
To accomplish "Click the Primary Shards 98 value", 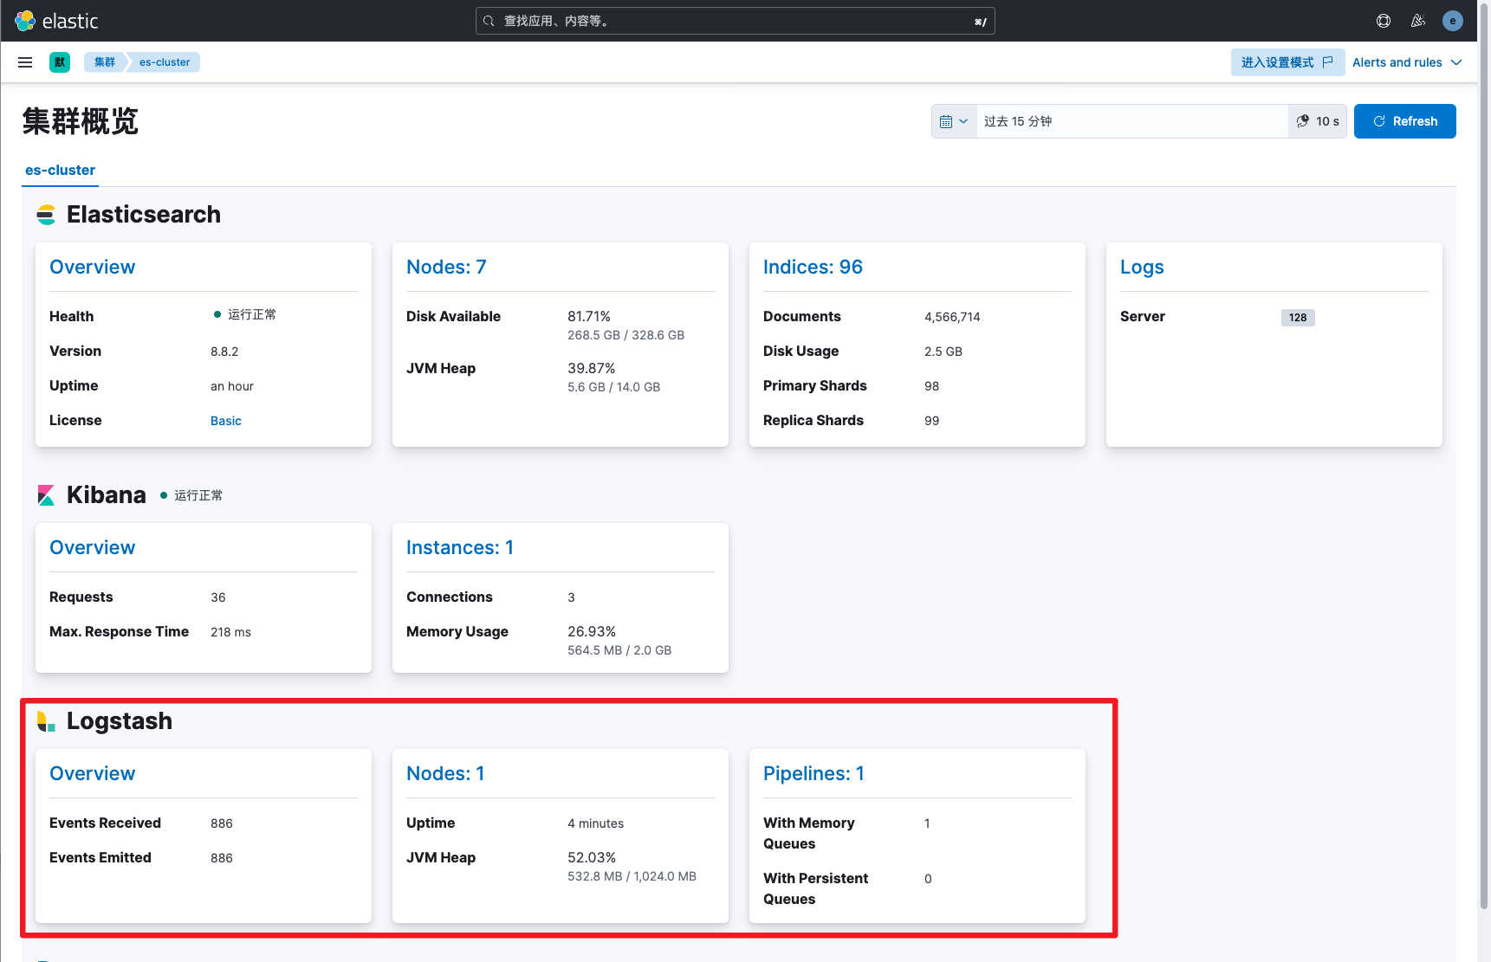I will coord(931,386).
